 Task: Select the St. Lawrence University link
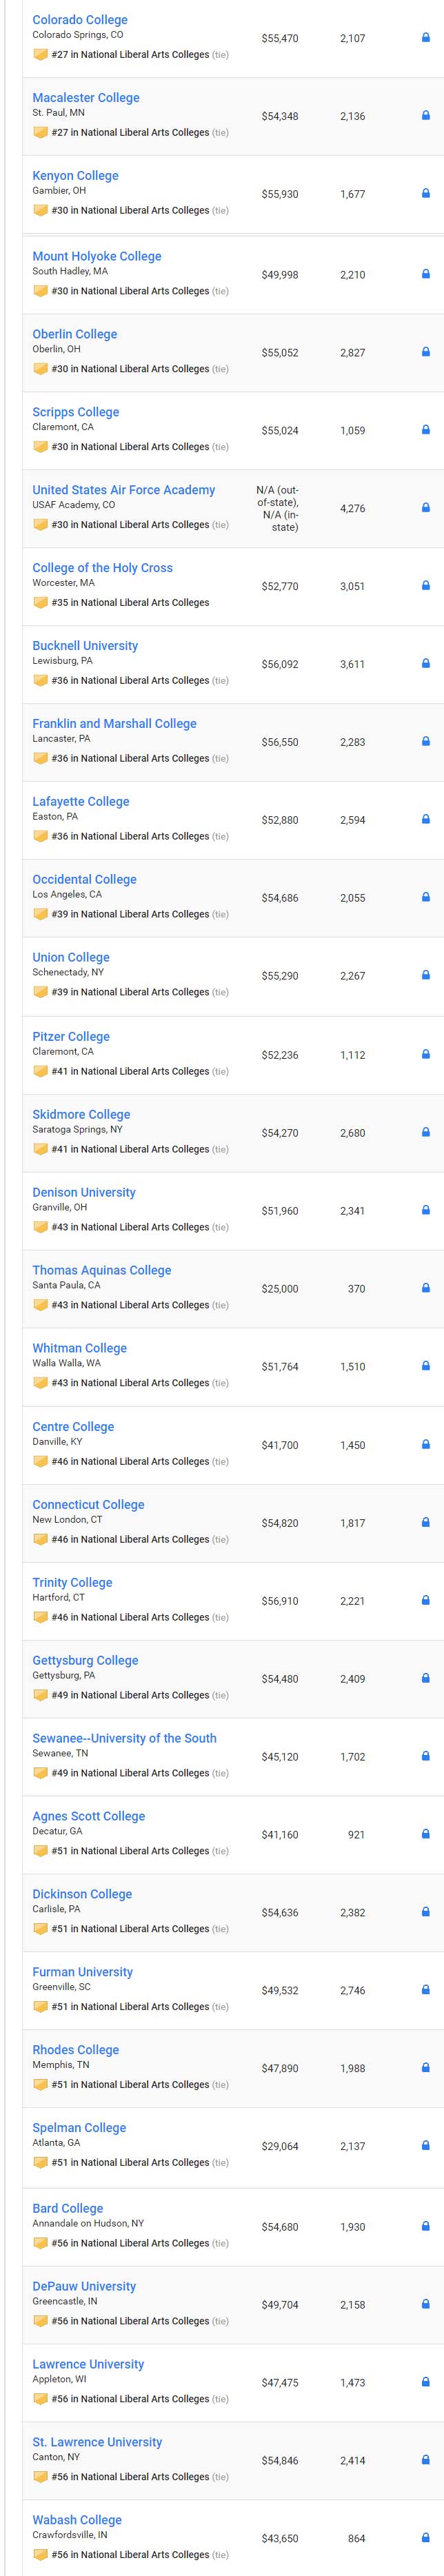click(x=97, y=2442)
